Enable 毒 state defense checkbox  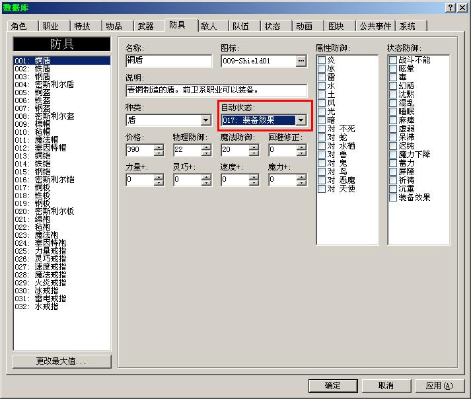coord(393,77)
